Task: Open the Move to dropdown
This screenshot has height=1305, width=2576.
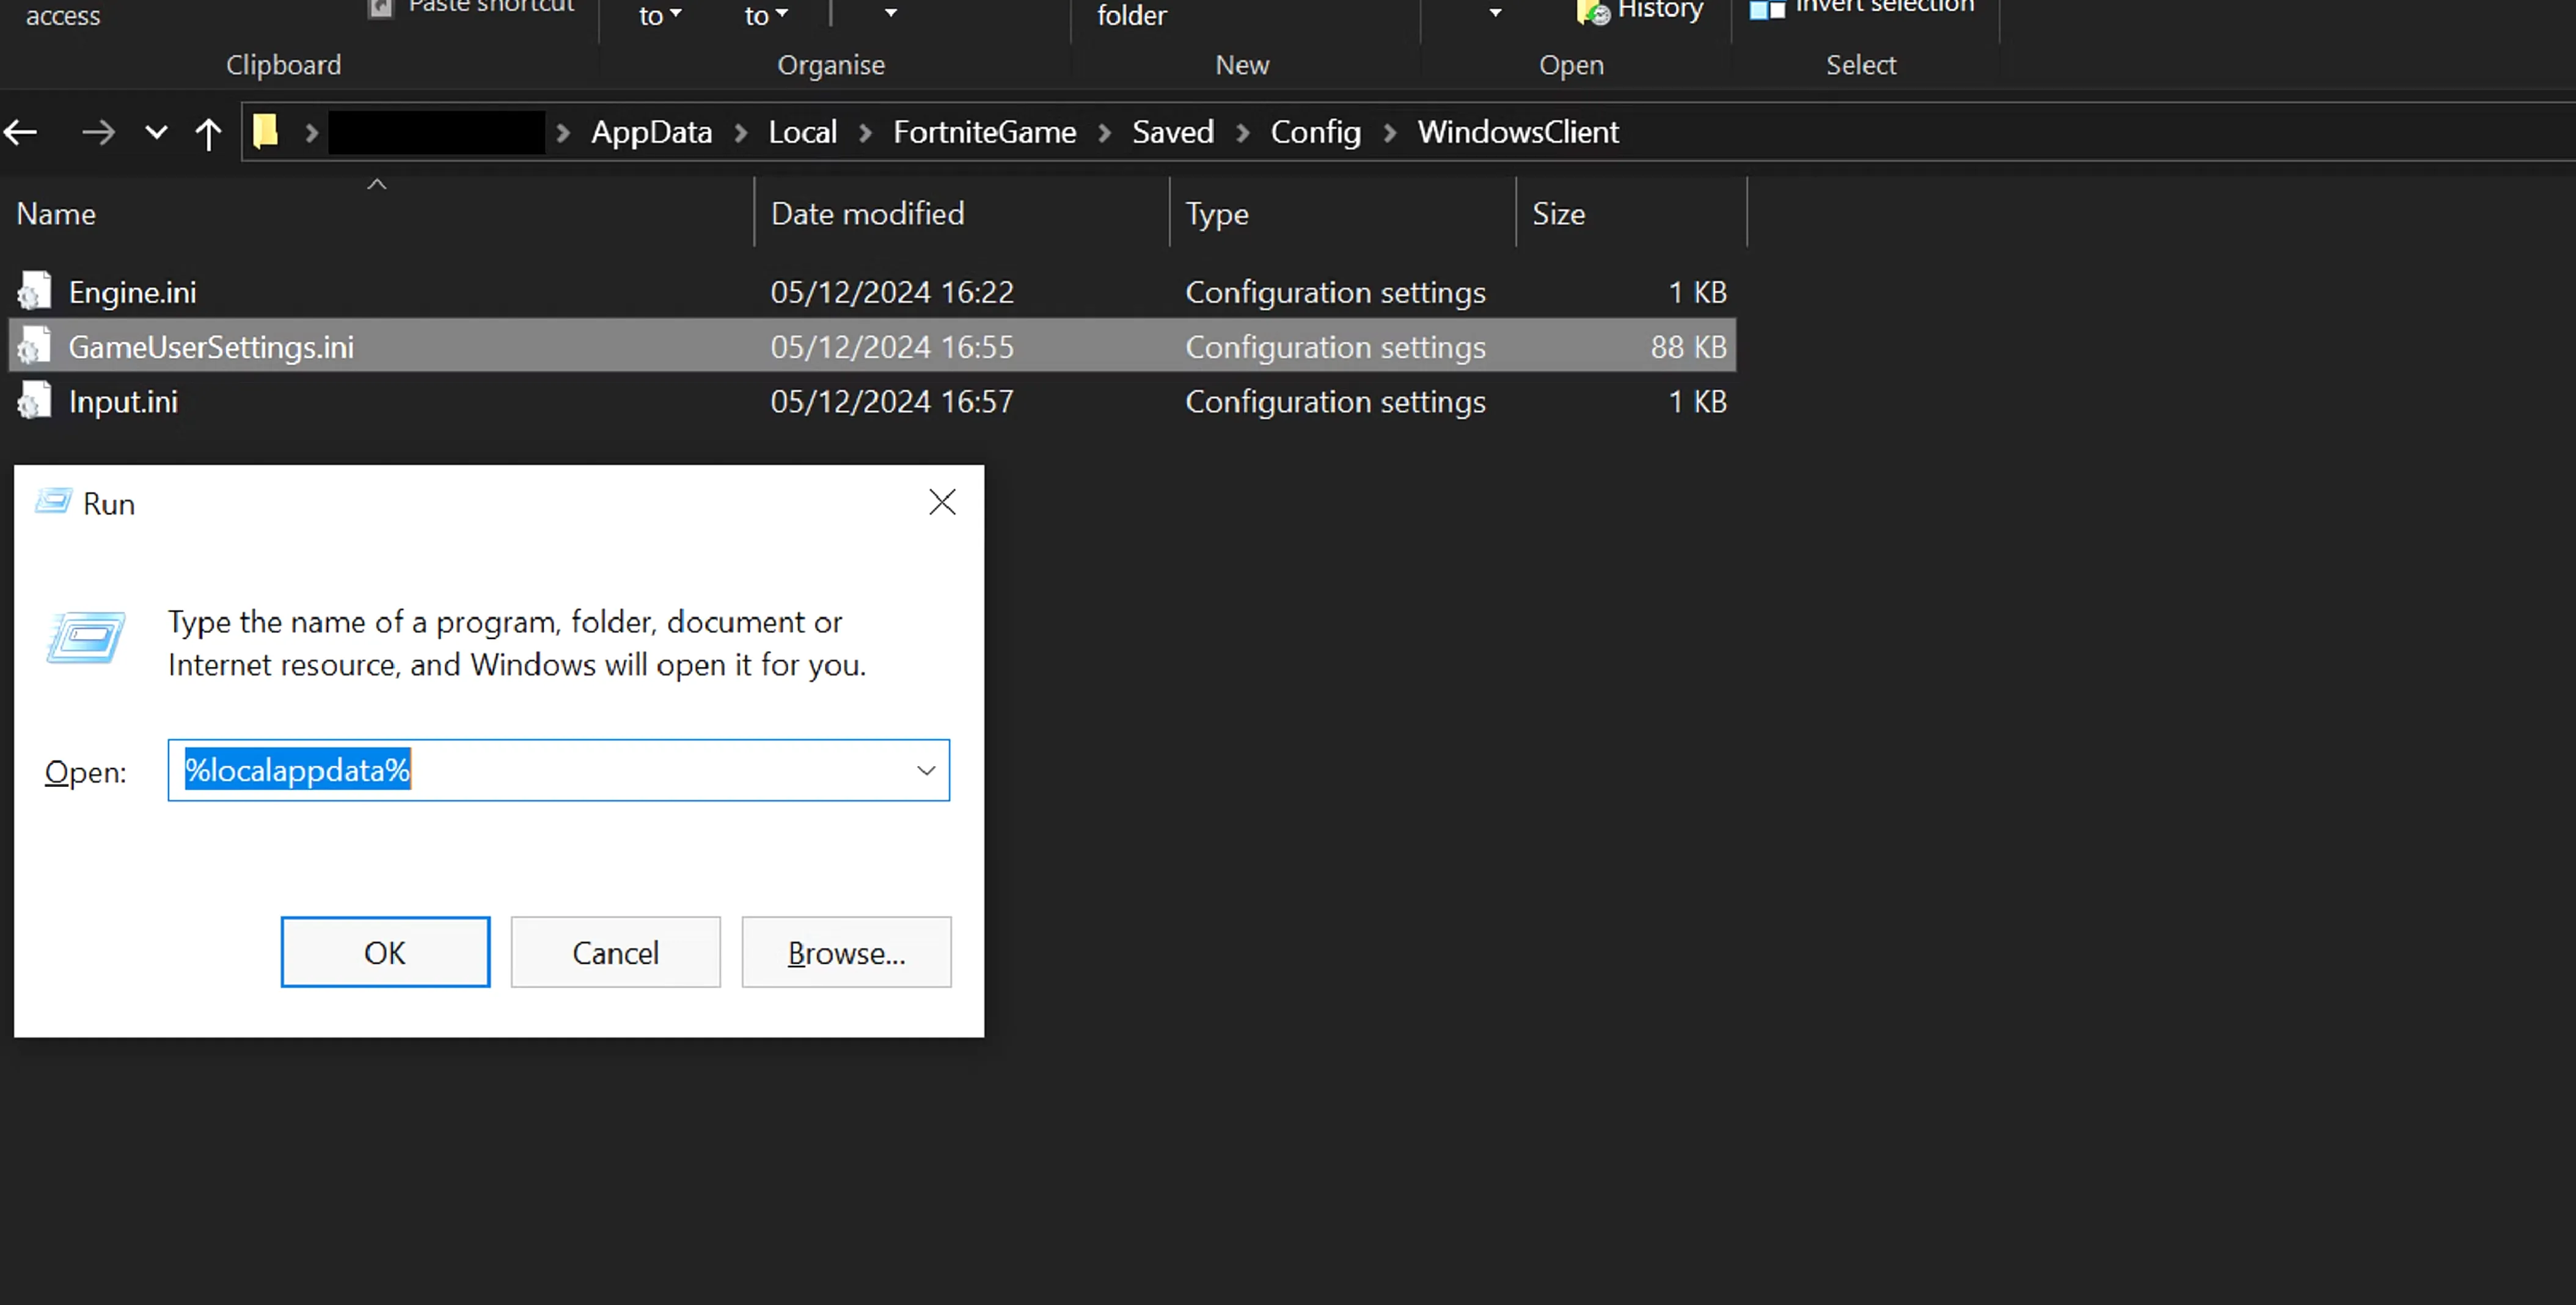Action: [x=659, y=15]
